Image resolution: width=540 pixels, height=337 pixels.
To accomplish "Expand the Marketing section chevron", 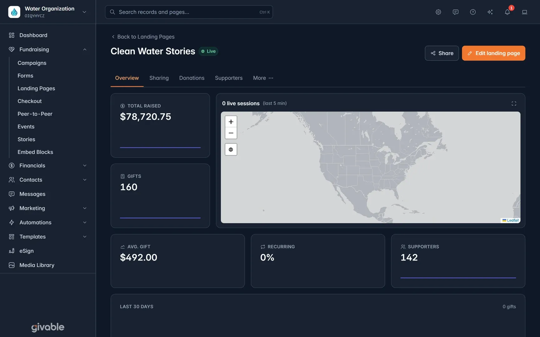I will [x=85, y=208].
